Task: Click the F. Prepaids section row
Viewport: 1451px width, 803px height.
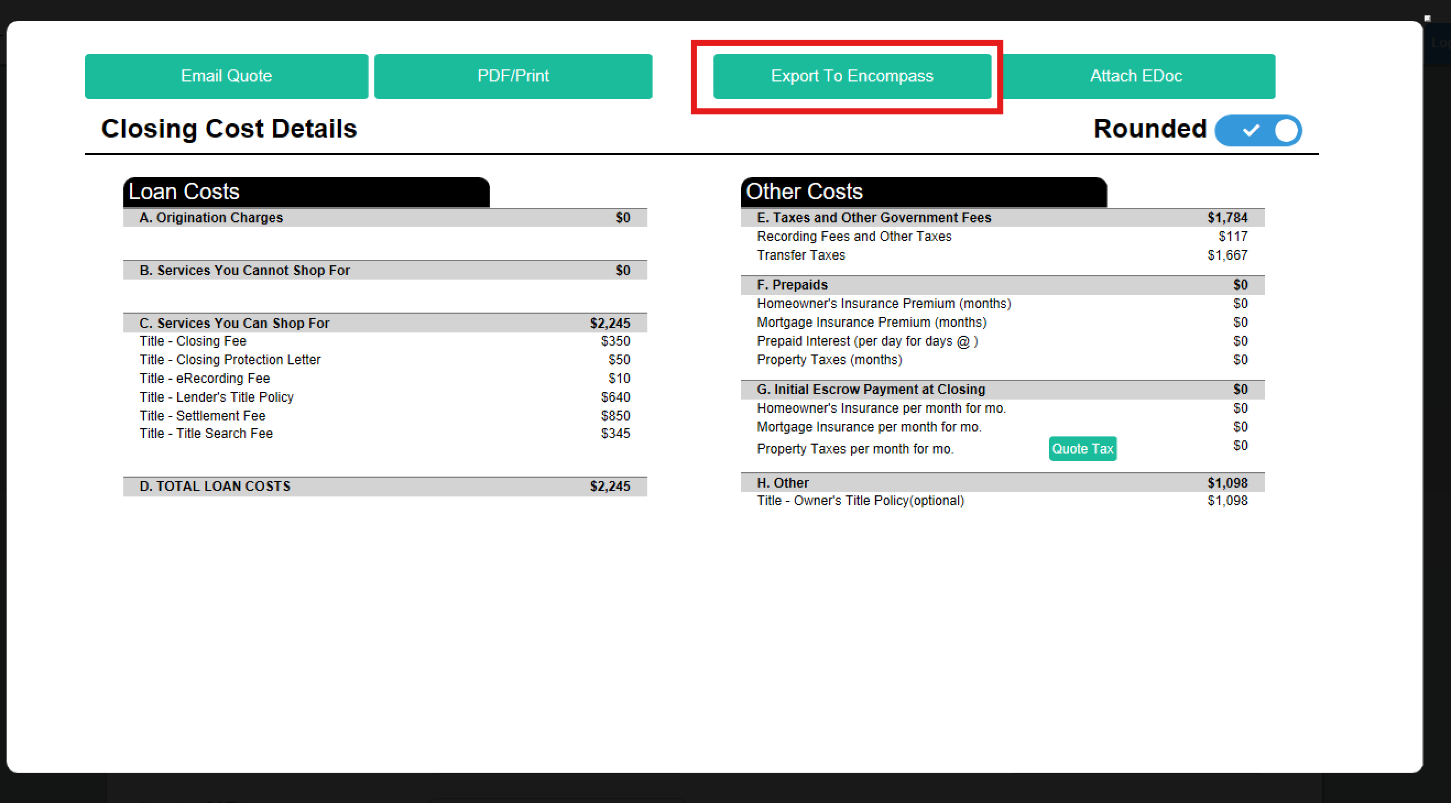Action: (1002, 285)
